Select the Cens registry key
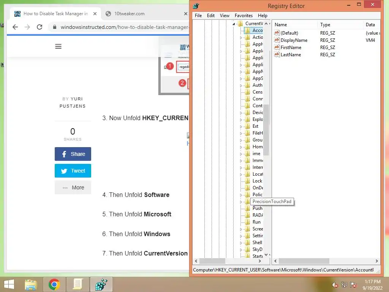Screen dimensions: 389x292 point(257,92)
